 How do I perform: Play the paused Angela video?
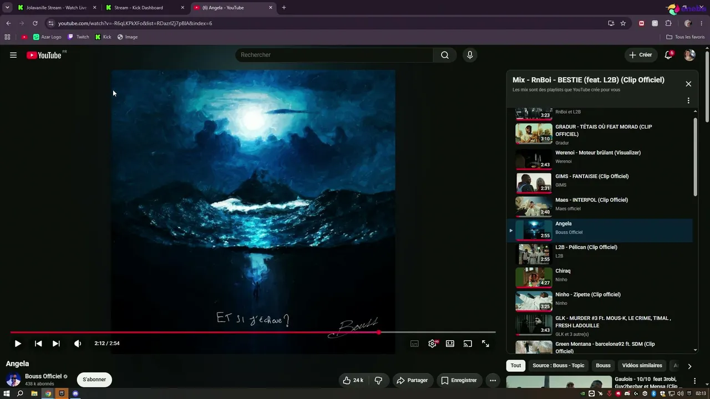pos(18,344)
